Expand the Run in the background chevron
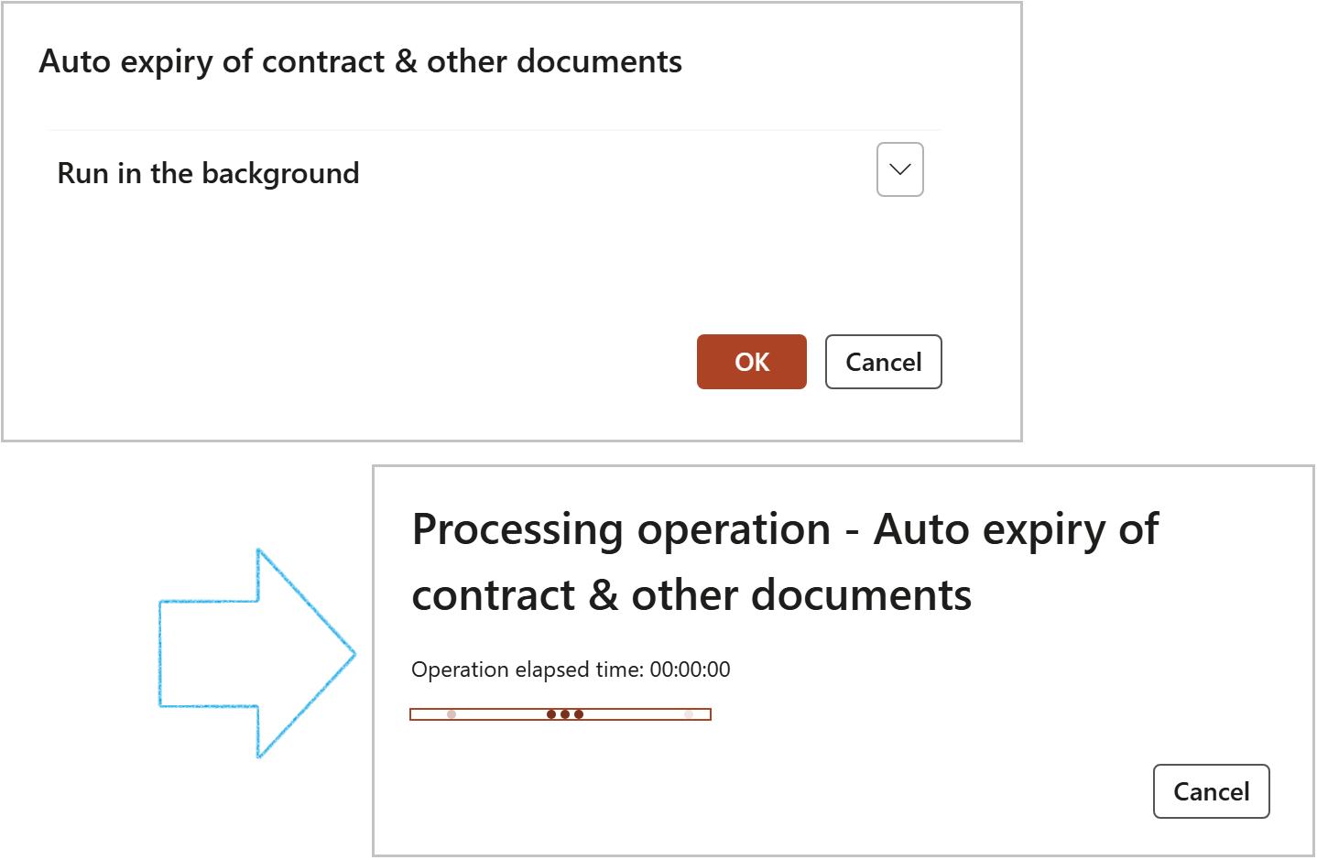The width and height of the screenshot is (1317, 860). tap(899, 169)
